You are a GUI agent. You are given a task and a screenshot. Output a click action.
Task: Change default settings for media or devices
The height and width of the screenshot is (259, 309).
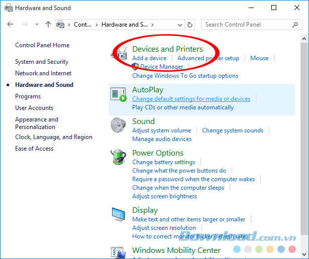(191, 99)
